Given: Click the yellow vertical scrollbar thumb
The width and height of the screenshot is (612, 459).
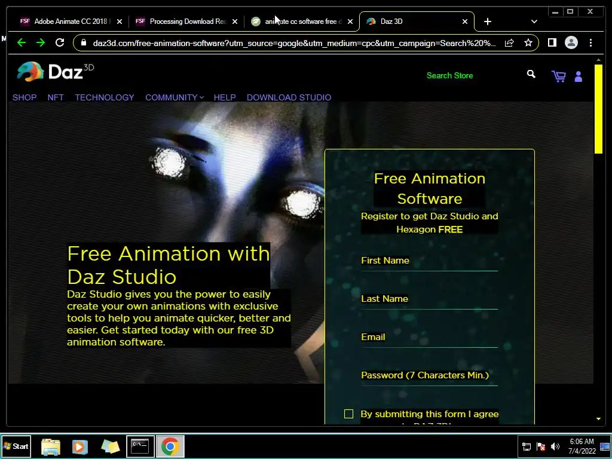Looking at the screenshot, I should [598, 109].
